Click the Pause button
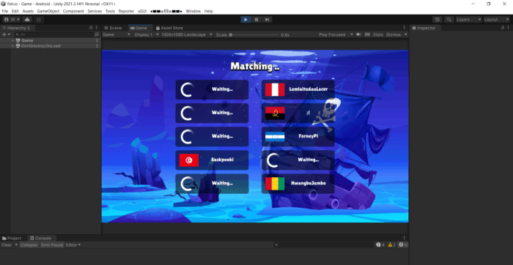This screenshot has height=265, width=513. tap(256, 20)
